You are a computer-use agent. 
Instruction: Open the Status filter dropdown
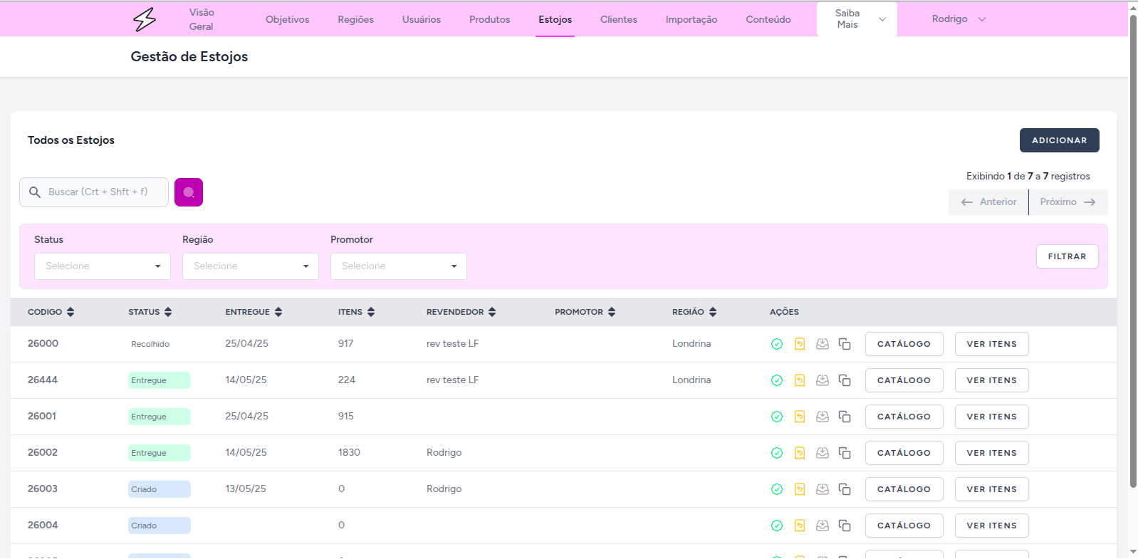tap(103, 266)
